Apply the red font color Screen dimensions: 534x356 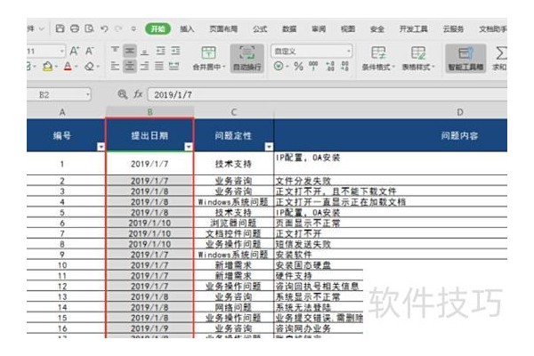[68, 66]
